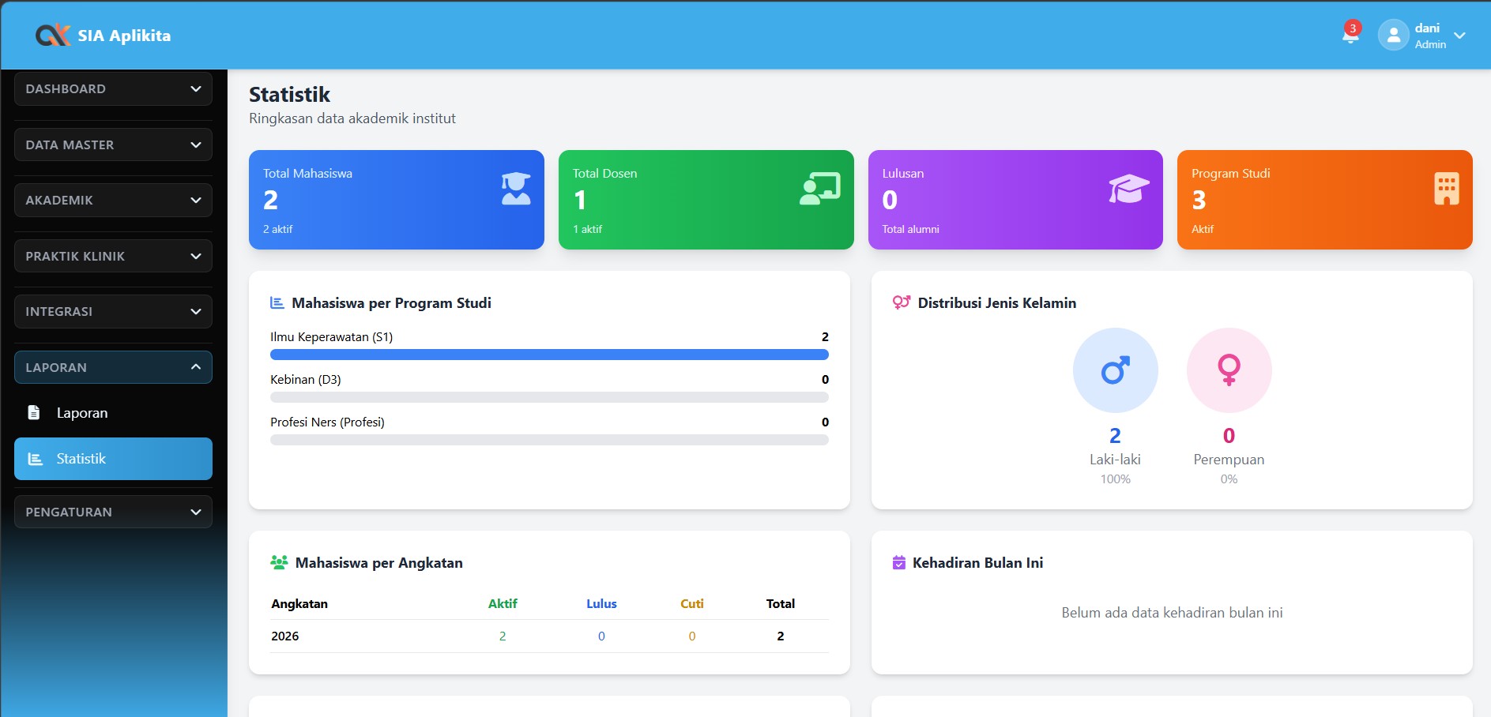The image size is (1491, 717).
Task: Click the female symbol circle icon
Action: (x=1229, y=370)
